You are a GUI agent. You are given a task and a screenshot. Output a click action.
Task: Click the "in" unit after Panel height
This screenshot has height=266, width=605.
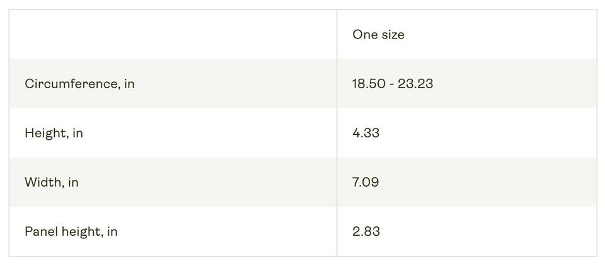[112, 231]
